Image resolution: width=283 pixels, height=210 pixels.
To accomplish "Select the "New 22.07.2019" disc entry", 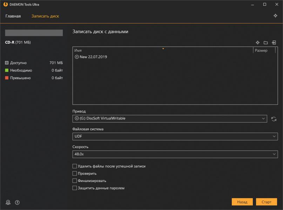I will 93,57.
